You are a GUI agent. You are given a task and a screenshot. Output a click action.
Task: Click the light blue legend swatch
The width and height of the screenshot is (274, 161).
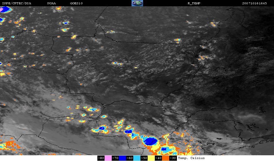(137, 158)
